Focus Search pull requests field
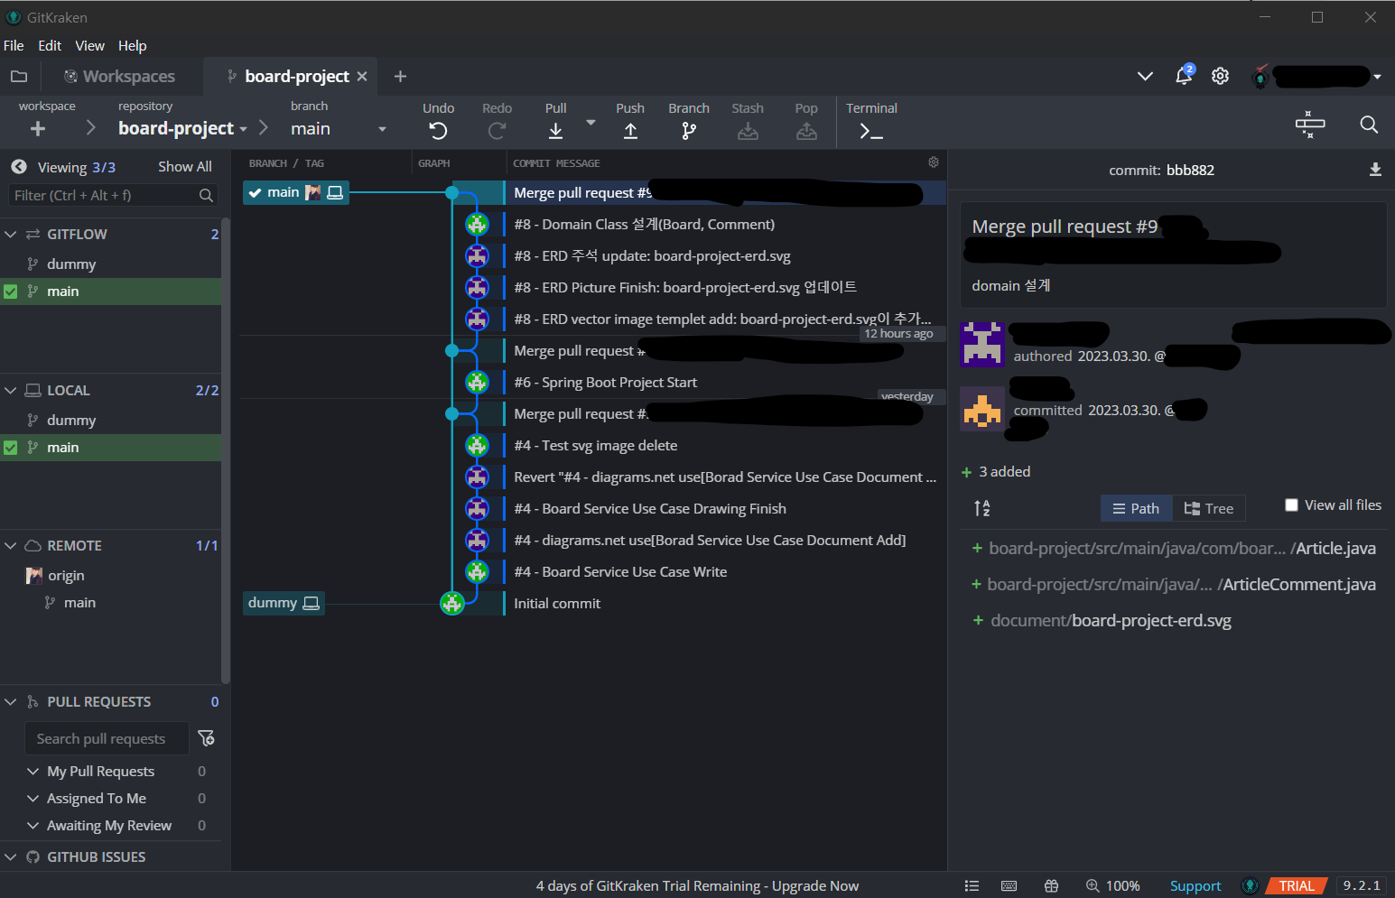Viewport: 1395px width, 898px height. coord(107,738)
